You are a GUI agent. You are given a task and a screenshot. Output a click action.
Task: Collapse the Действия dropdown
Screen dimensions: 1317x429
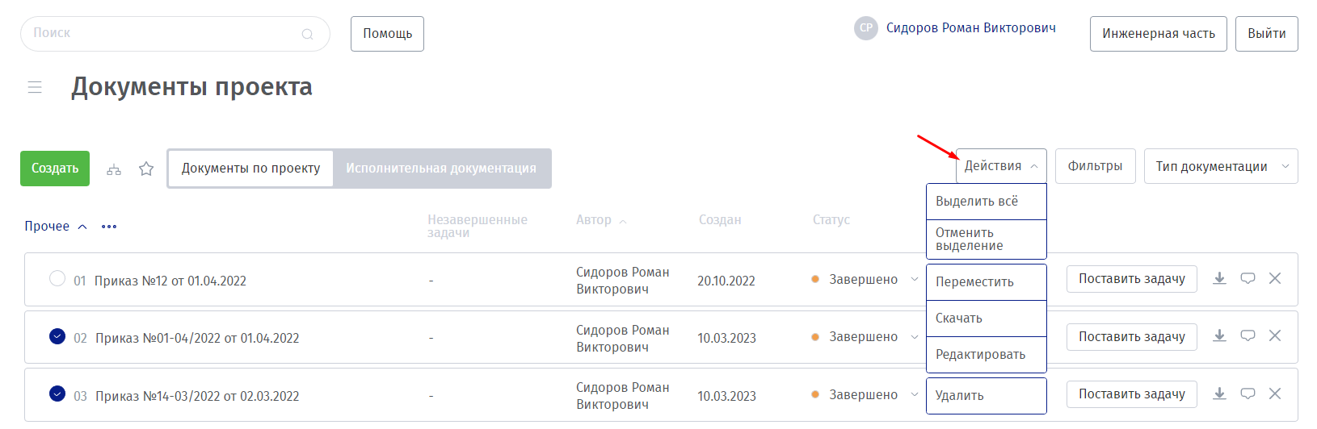pos(1001,166)
